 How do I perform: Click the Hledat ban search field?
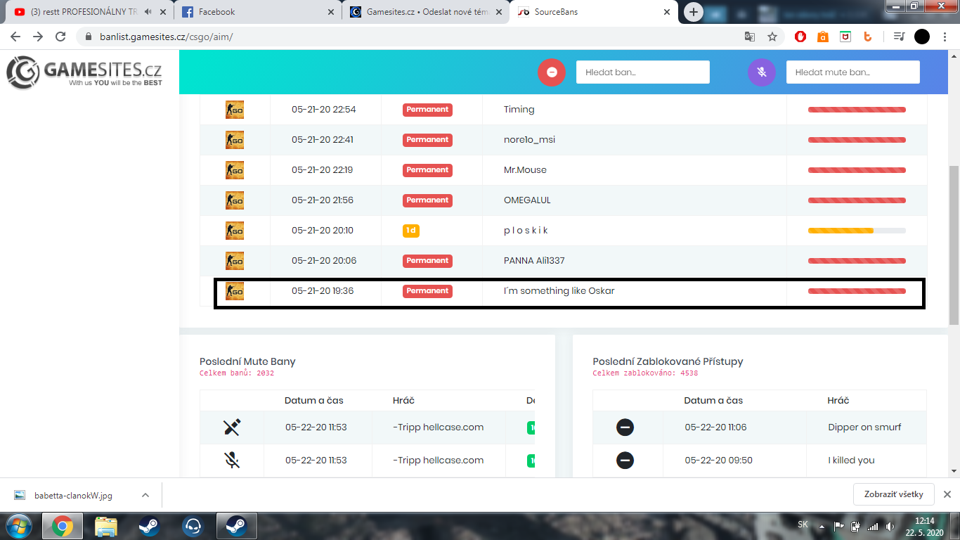tap(642, 72)
